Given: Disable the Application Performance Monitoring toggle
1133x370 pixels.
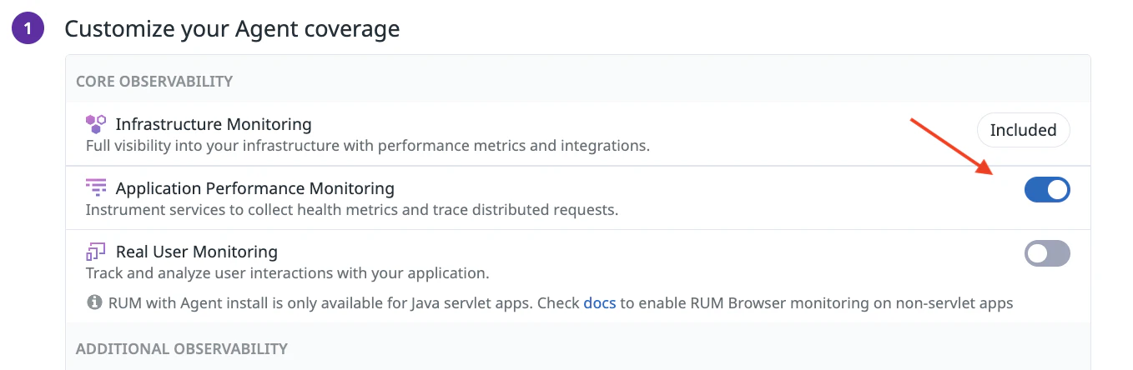Looking at the screenshot, I should (1046, 190).
